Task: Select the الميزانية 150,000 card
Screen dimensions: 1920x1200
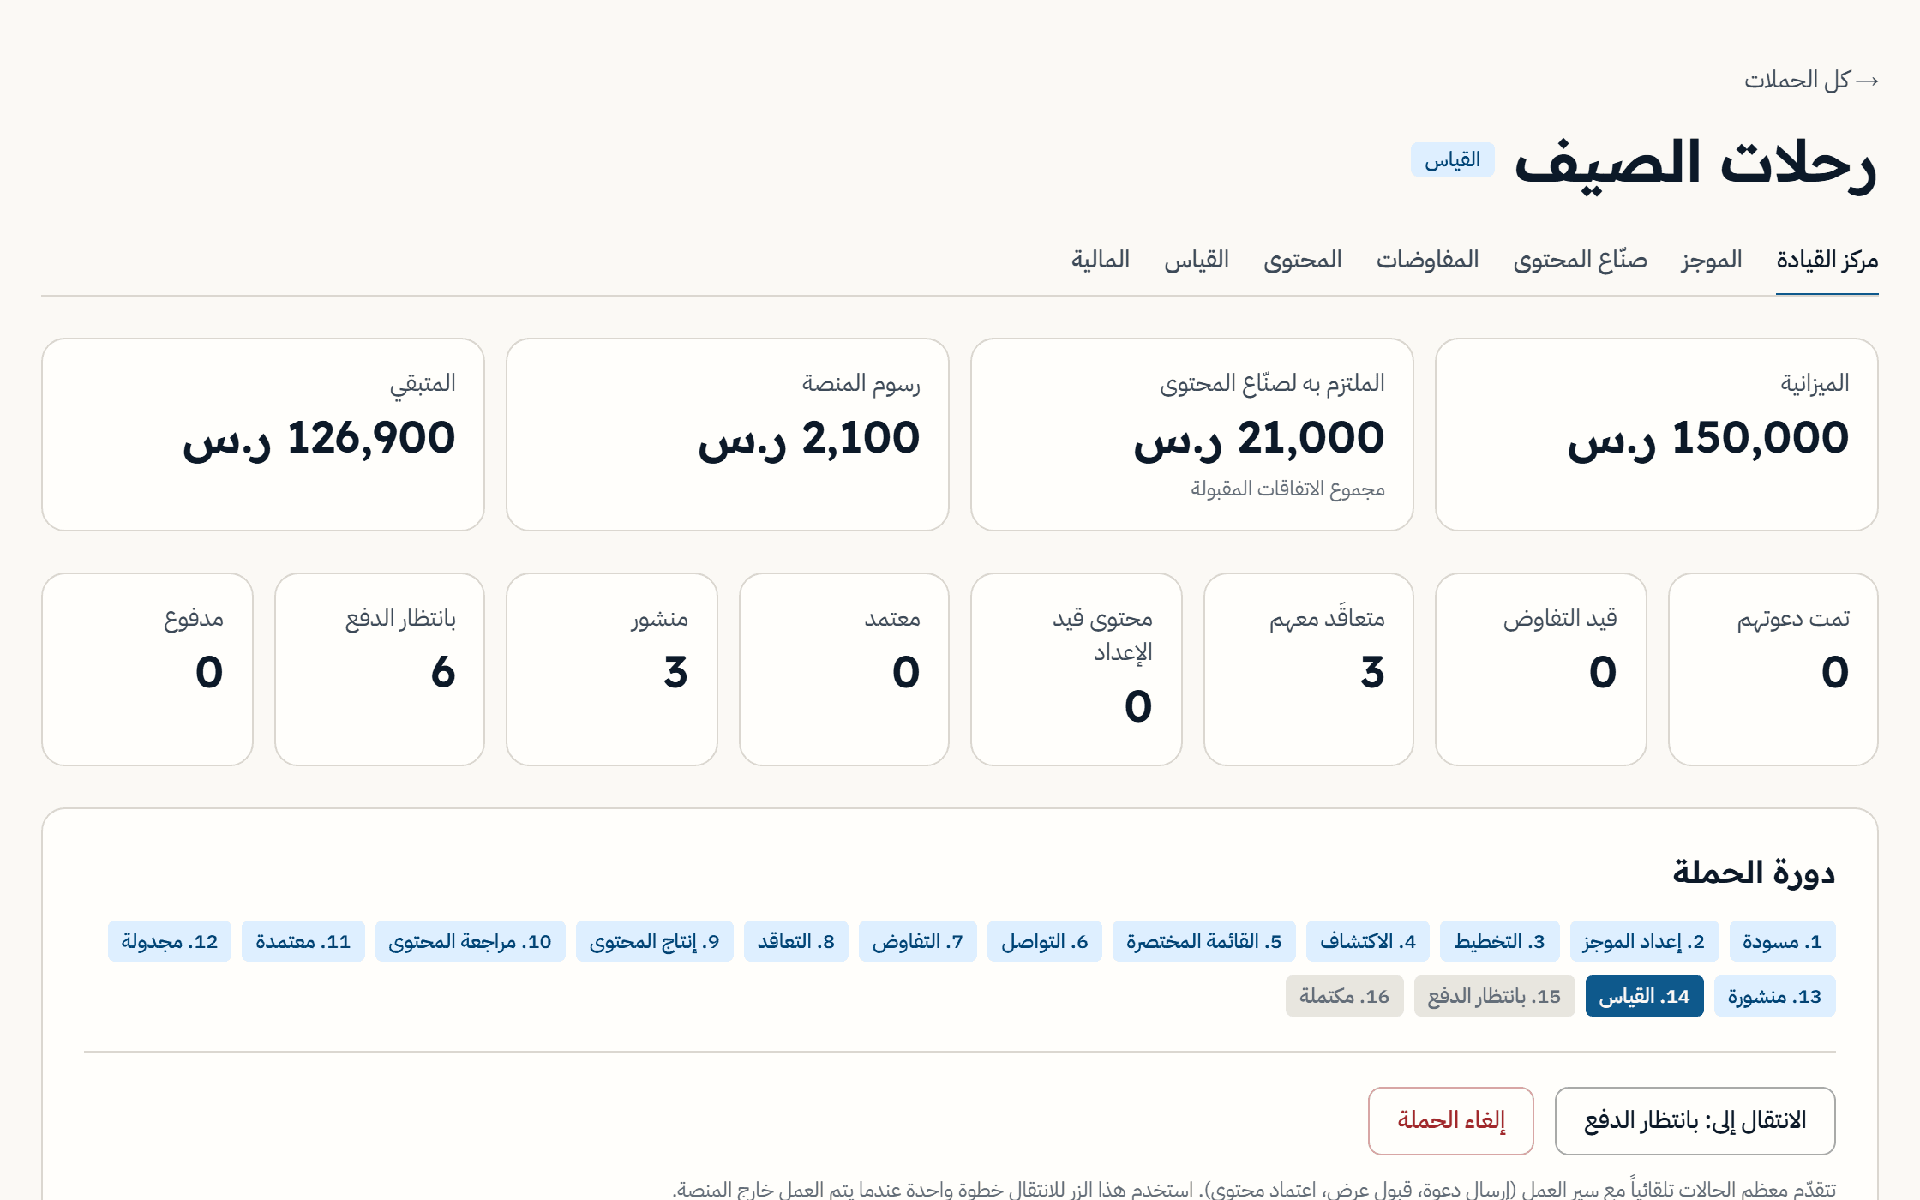Action: (x=1656, y=435)
